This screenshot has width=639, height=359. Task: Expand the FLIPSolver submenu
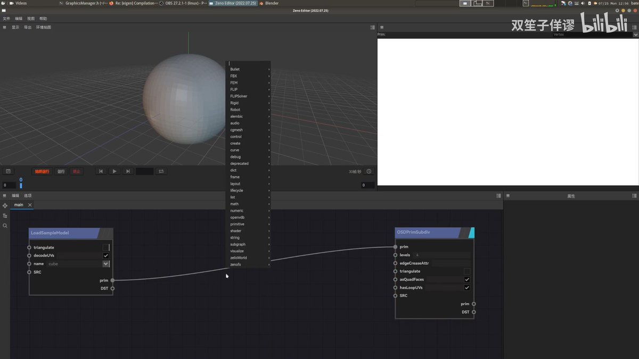(x=249, y=96)
